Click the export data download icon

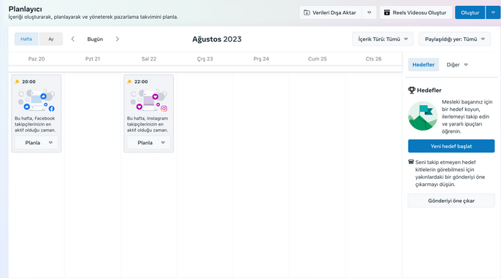tap(307, 12)
